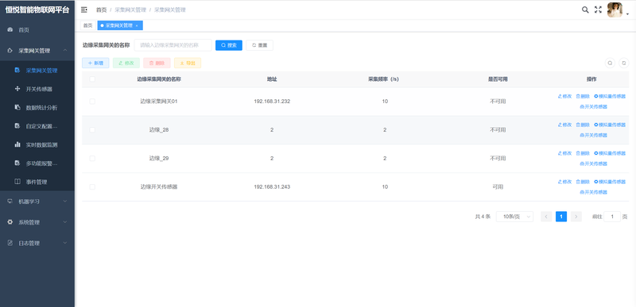
Task: Open 模拟量传感器 for 边缘_28
Action: [610, 125]
